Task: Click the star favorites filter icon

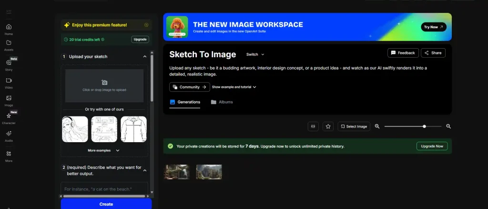Action: [328, 126]
